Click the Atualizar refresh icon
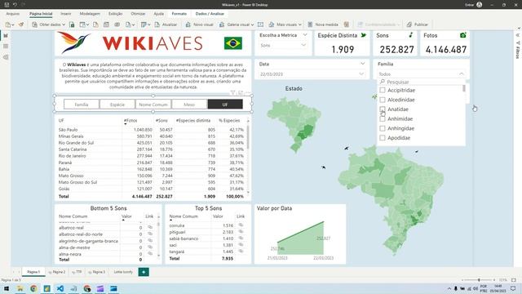This screenshot has width=522, height=294. coord(157,24)
